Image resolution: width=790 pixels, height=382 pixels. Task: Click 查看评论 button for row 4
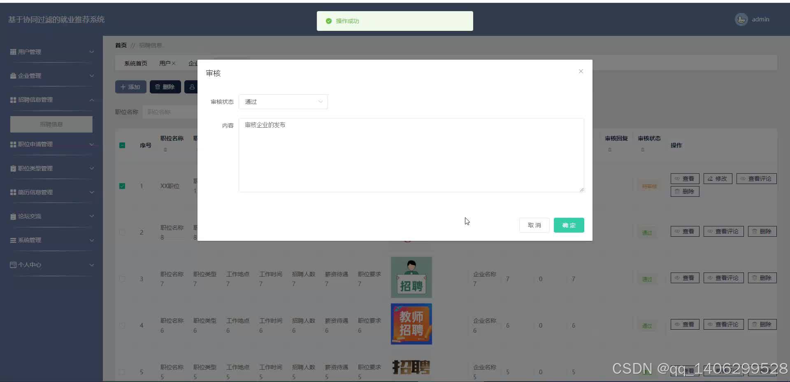tap(723, 324)
